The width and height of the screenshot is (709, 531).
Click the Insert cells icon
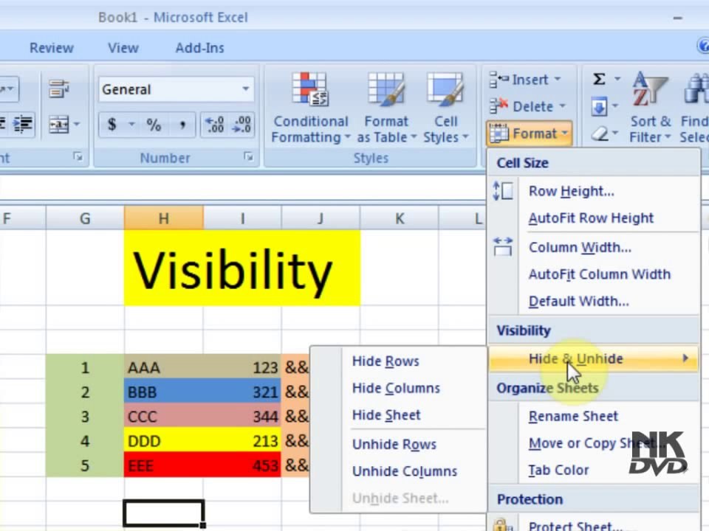tap(499, 80)
